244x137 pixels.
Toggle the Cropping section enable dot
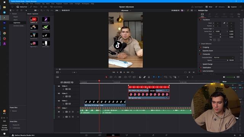[201, 47]
